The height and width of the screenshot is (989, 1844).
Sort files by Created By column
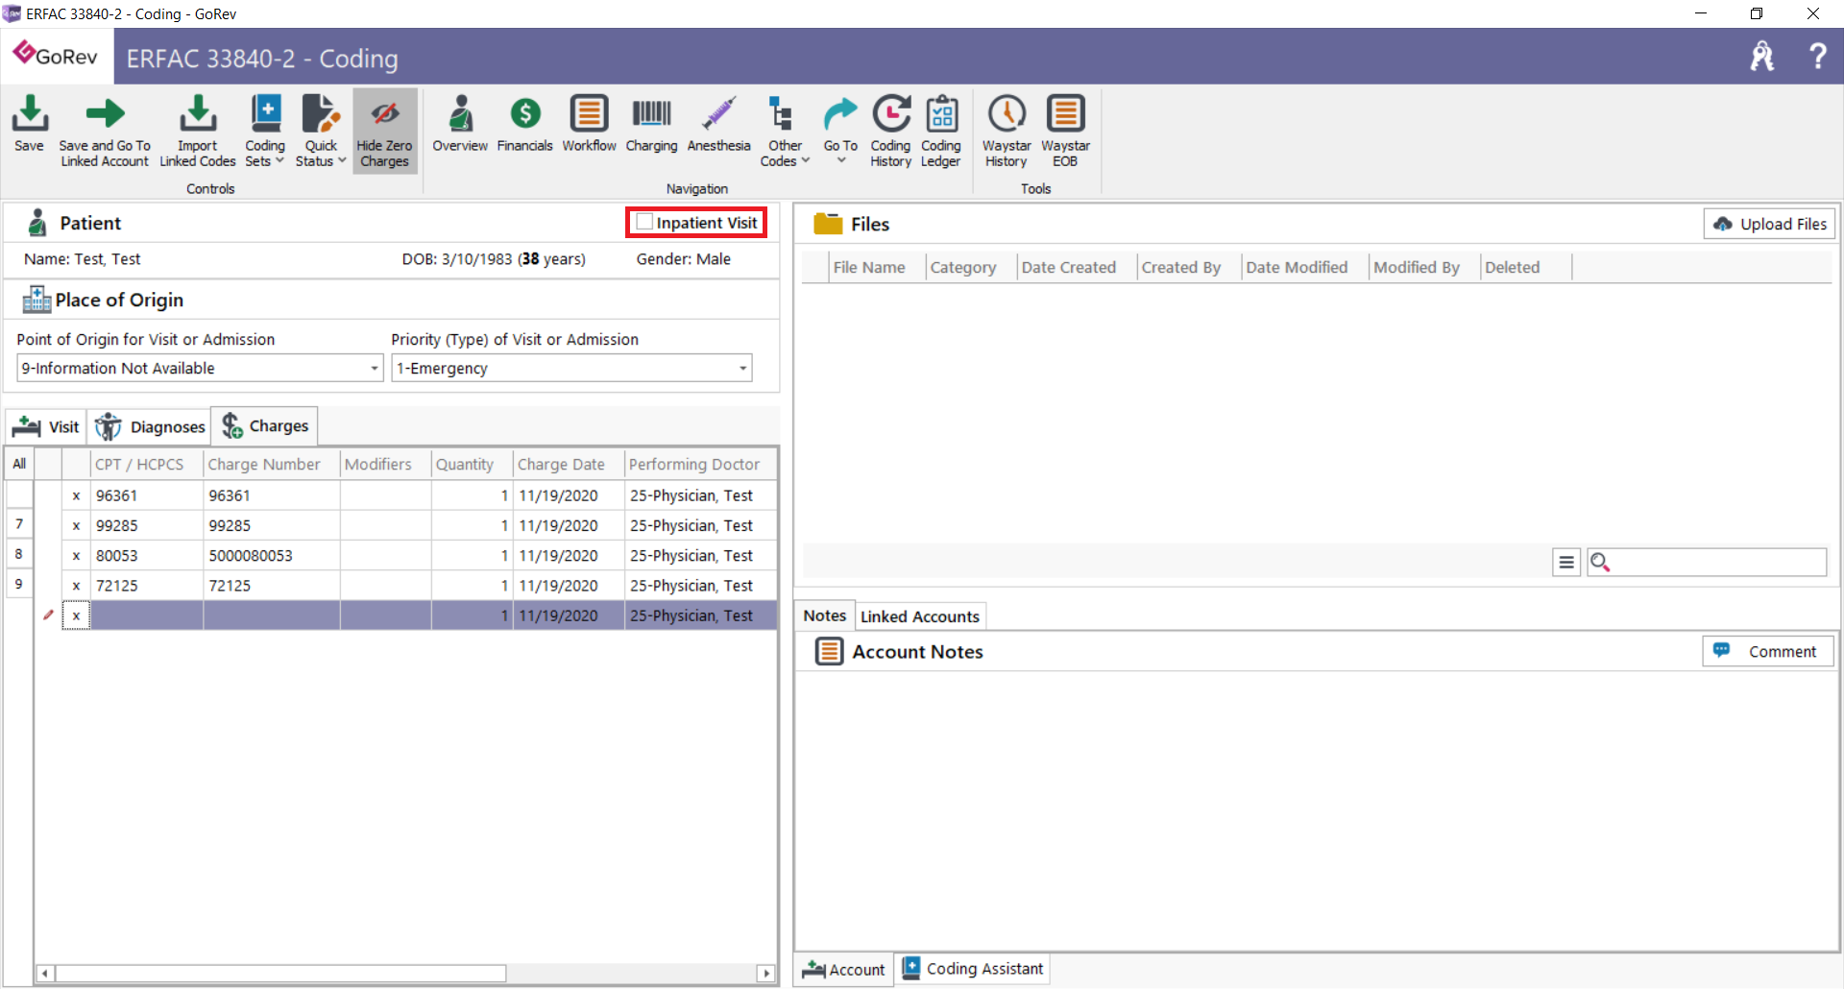(x=1189, y=267)
